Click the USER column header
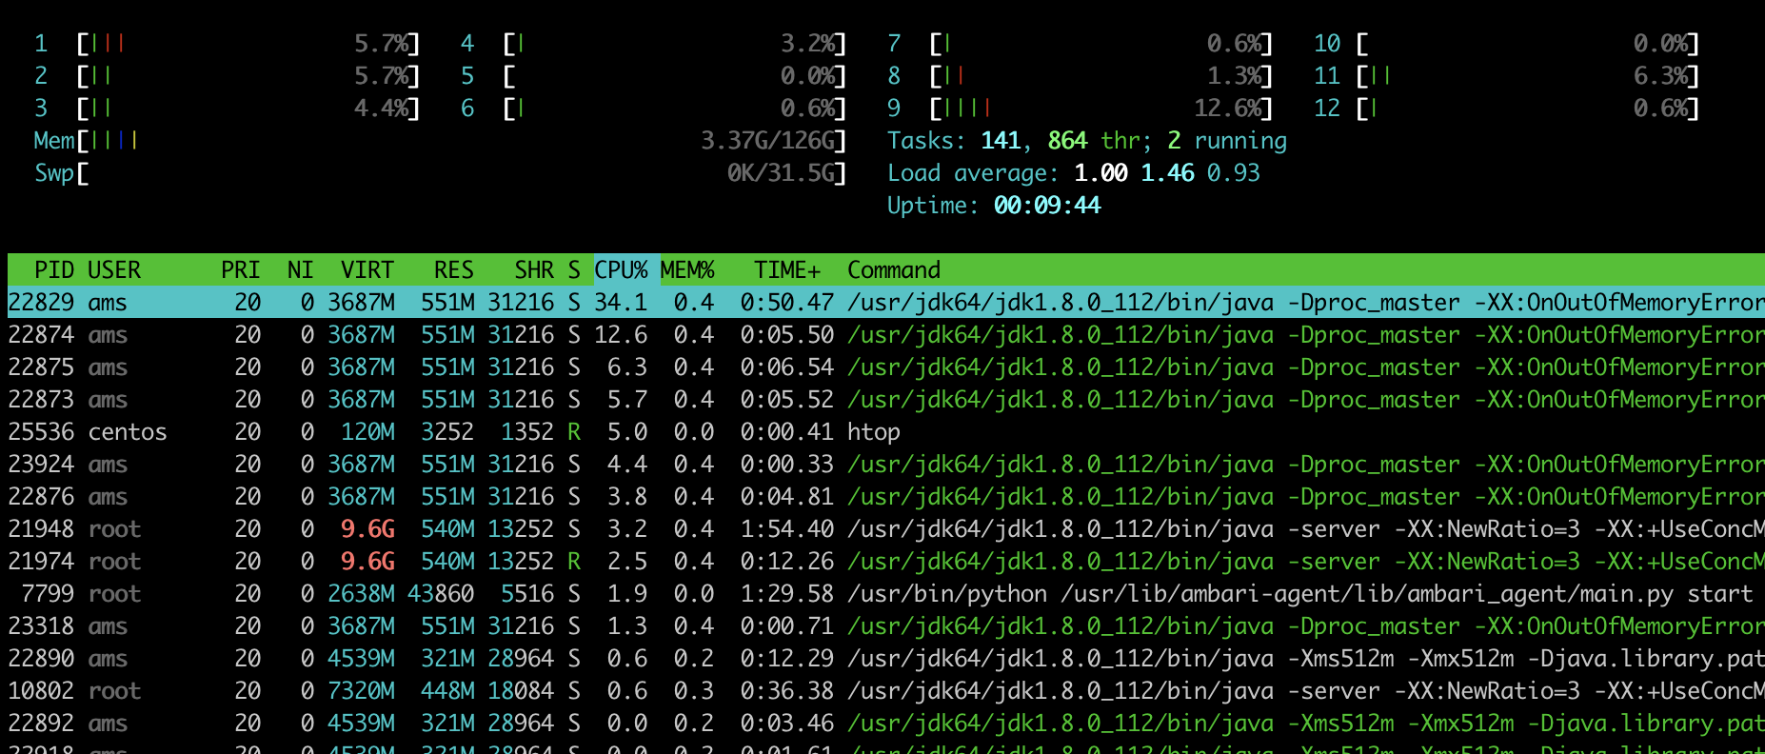 (114, 270)
